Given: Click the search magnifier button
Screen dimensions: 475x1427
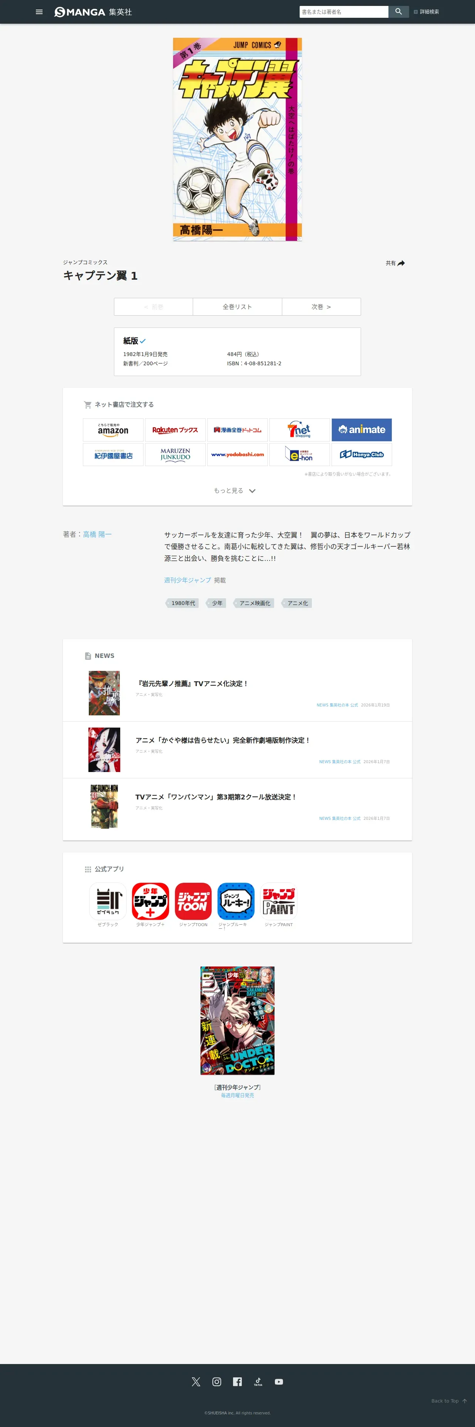Looking at the screenshot, I should [398, 11].
